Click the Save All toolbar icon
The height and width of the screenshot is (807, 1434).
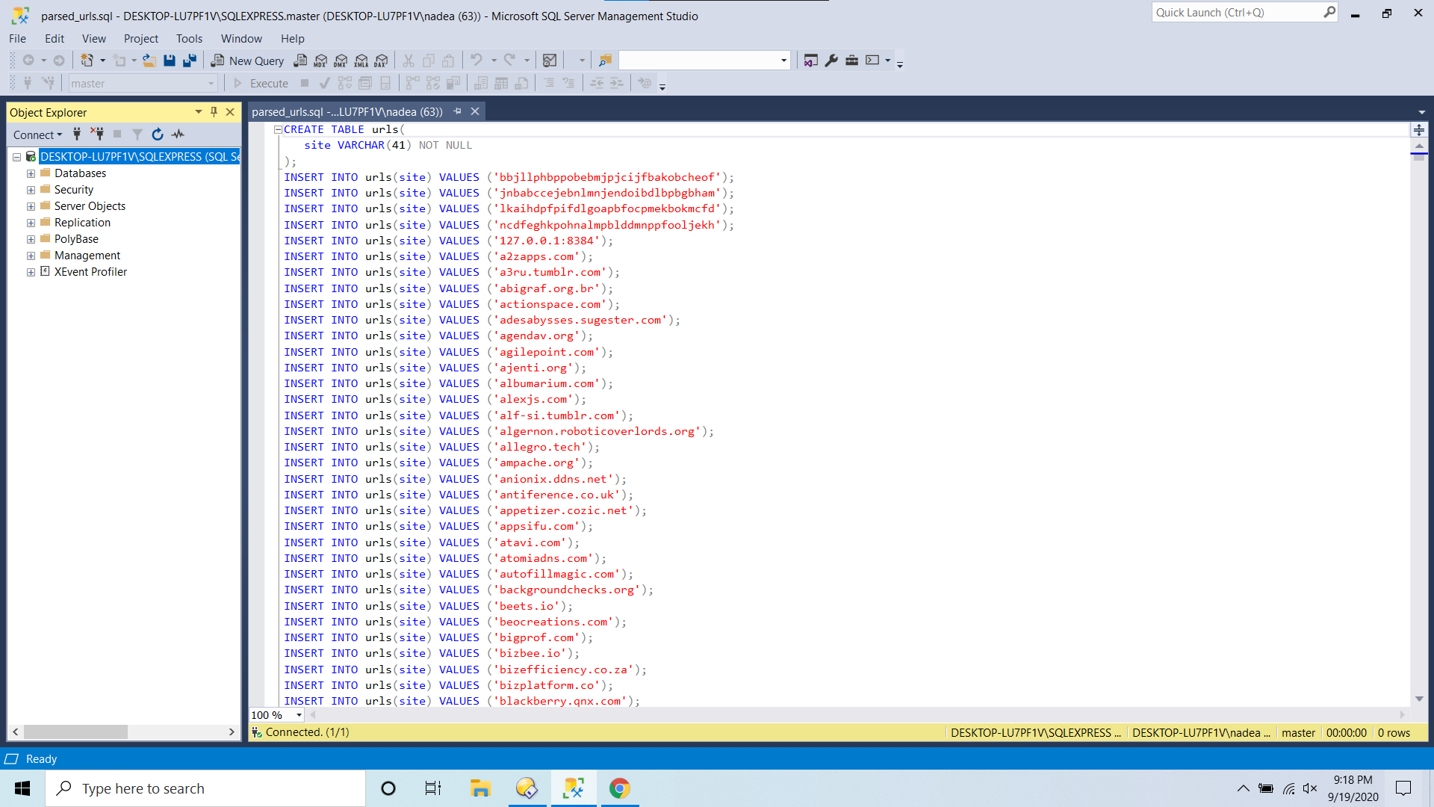pyautogui.click(x=190, y=61)
